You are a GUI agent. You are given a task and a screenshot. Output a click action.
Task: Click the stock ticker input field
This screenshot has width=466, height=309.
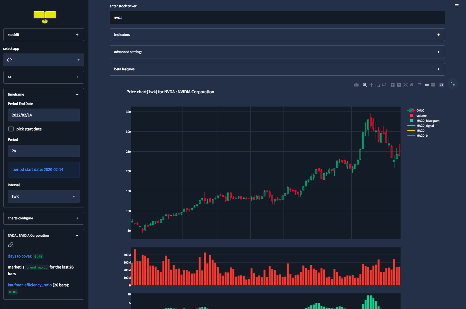(x=277, y=18)
